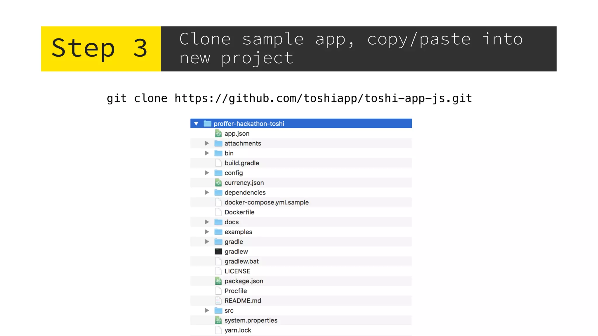Expand the bin folder triangle
This screenshot has width=598, height=336.
(207, 153)
